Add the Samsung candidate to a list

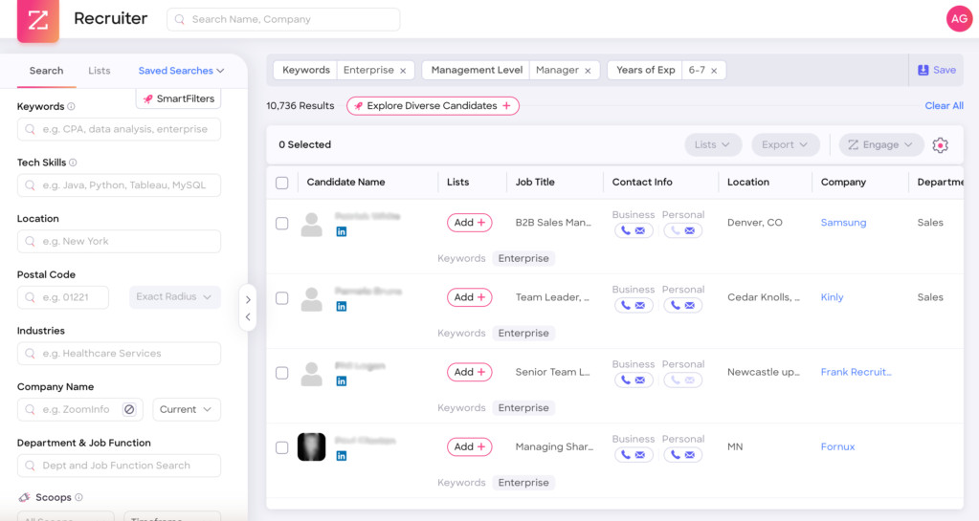coord(470,223)
